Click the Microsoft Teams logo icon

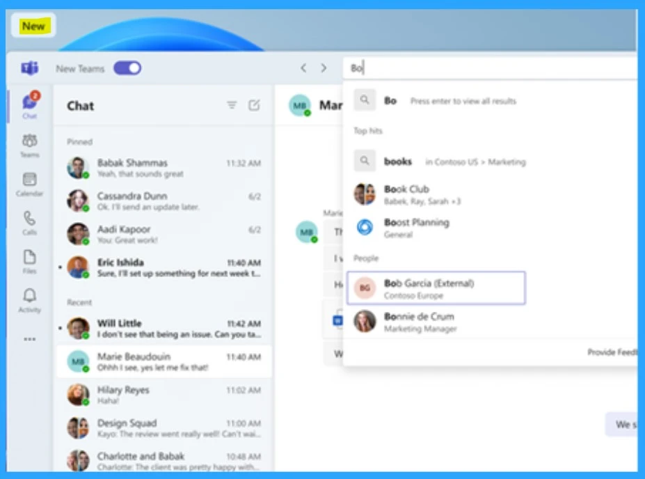30,68
